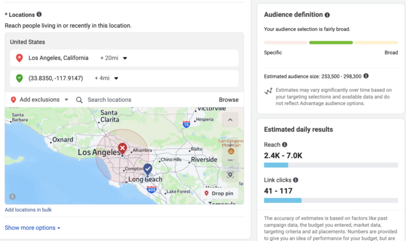The image size is (406, 241).
Task: Click the Audience definition info icon
Action: pyautogui.click(x=327, y=15)
